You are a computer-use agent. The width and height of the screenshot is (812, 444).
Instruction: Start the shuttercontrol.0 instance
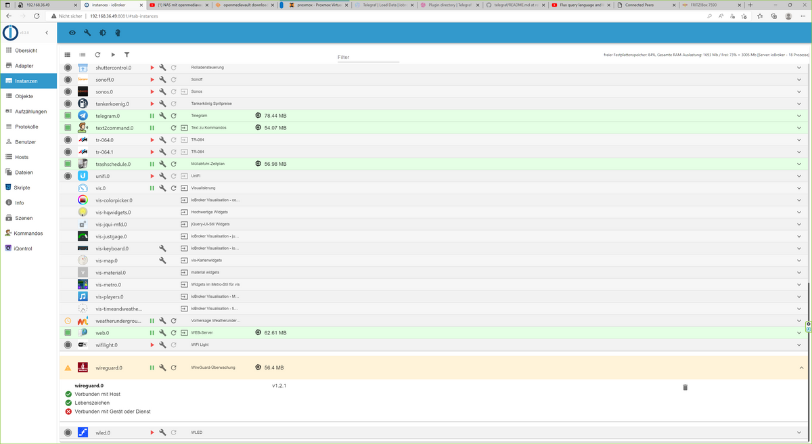pos(152,68)
